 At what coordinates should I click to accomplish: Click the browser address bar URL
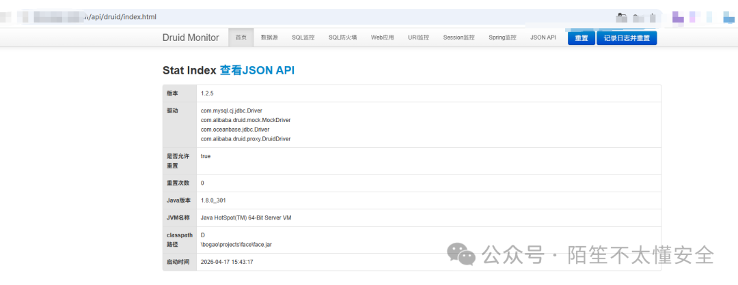pos(119,17)
